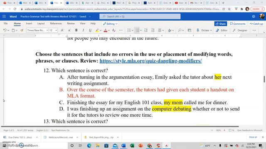The image size is (266, 149).
Task: Open the Comments pane
Action: click(x=238, y=24)
